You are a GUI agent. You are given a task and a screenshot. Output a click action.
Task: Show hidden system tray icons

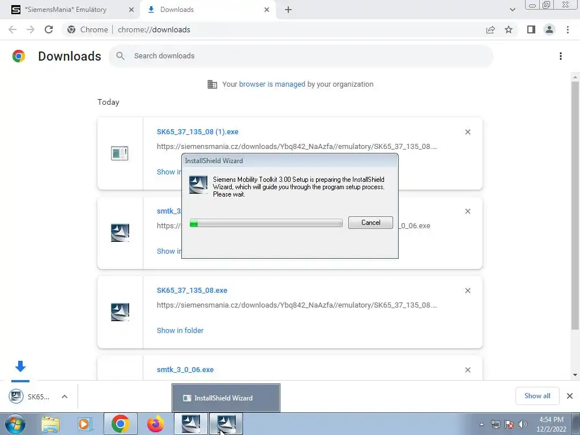(481, 424)
